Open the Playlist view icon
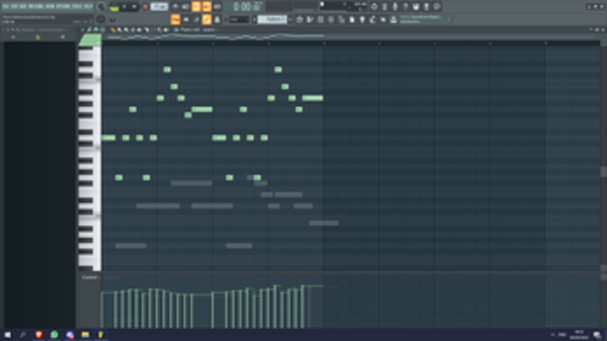Image resolution: width=607 pixels, height=341 pixels. pyautogui.click(x=300, y=19)
